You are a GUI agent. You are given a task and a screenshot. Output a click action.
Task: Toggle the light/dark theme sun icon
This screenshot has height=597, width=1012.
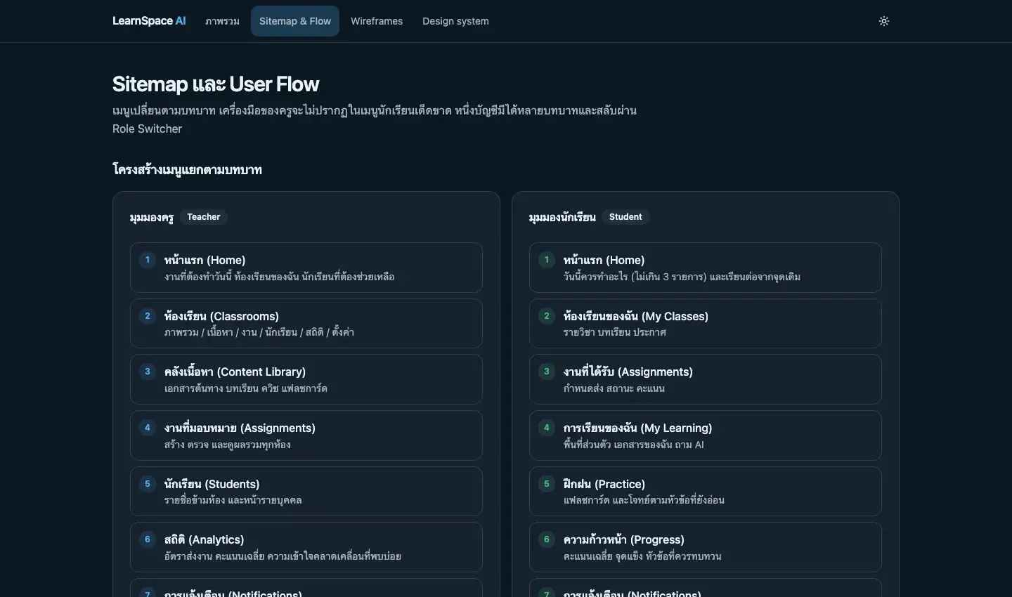(x=884, y=21)
